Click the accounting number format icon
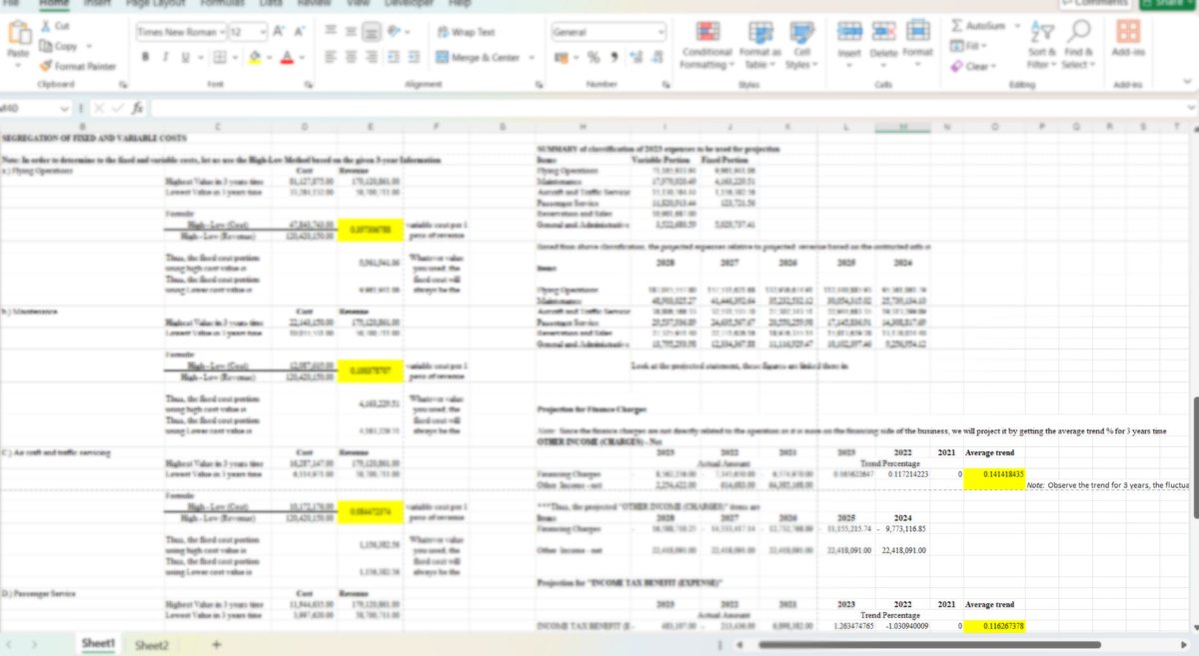The width and height of the screenshot is (1199, 656). point(561,57)
